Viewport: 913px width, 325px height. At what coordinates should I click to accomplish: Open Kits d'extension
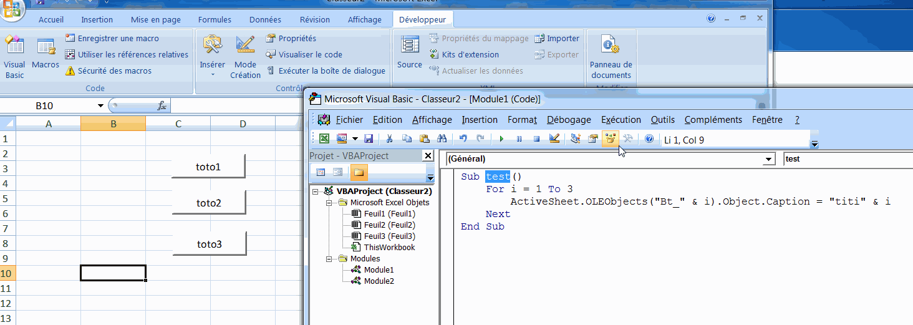point(464,54)
